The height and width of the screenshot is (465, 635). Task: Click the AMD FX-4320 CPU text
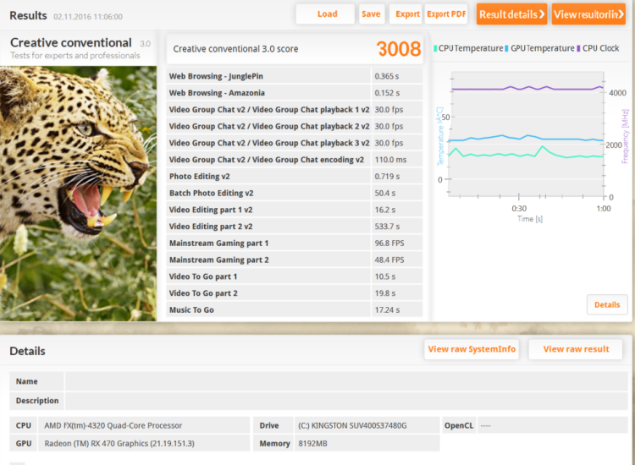coord(113,426)
